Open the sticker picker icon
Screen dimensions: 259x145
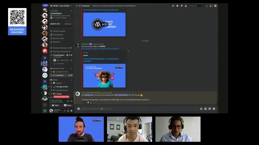coord(210,109)
